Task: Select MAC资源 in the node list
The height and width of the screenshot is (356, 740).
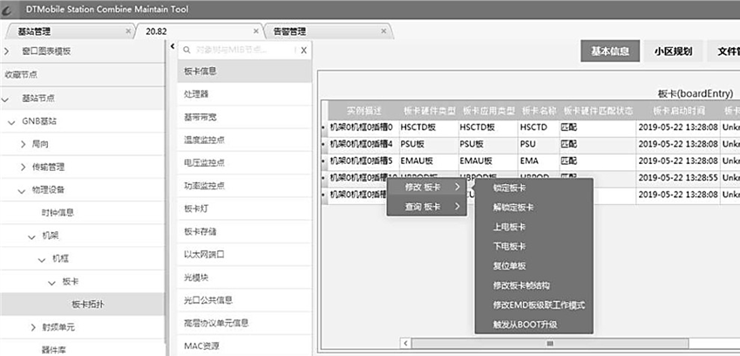Action: point(244,346)
